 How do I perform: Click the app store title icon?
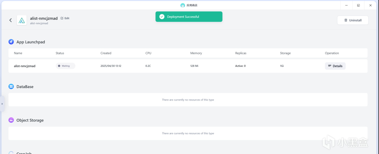pos(183,5)
